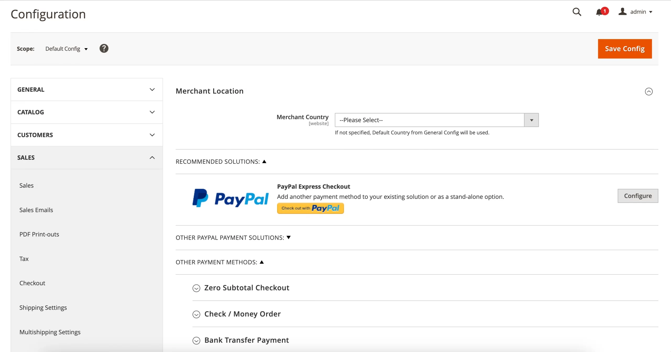Image resolution: width=671 pixels, height=352 pixels.
Task: Click the Merchant Location collapse chevron icon
Action: pos(648,91)
